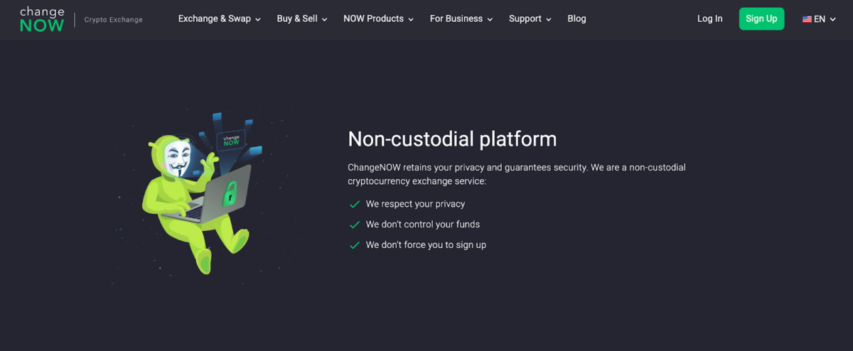Open the Exchange & Swap menu
Screen dimensions: 853x351
pos(220,19)
